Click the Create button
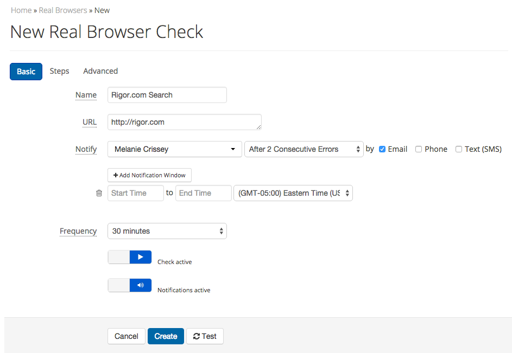The height and width of the screenshot is (353, 512). click(166, 336)
